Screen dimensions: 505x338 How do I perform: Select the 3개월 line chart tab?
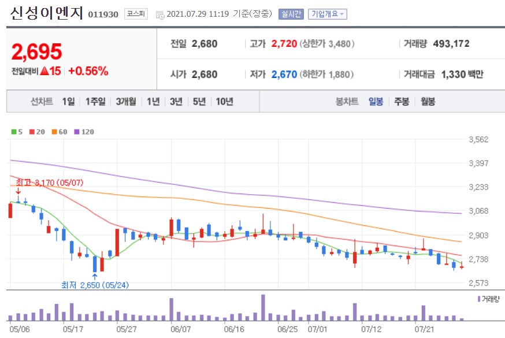click(x=126, y=102)
